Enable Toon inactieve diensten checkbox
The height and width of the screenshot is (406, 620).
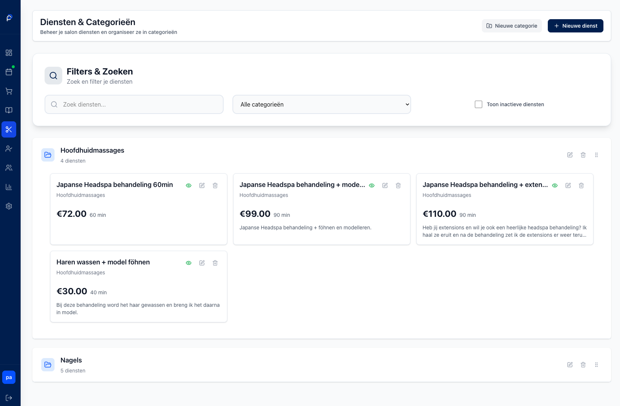coord(479,104)
